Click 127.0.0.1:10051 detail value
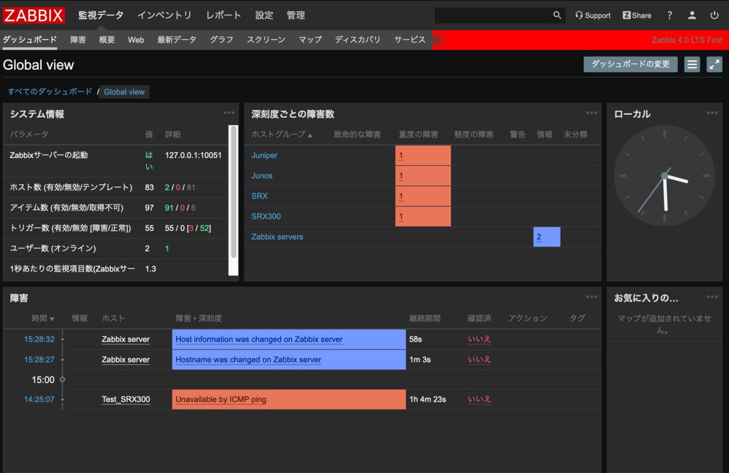This screenshot has height=473, width=729. tap(193, 155)
